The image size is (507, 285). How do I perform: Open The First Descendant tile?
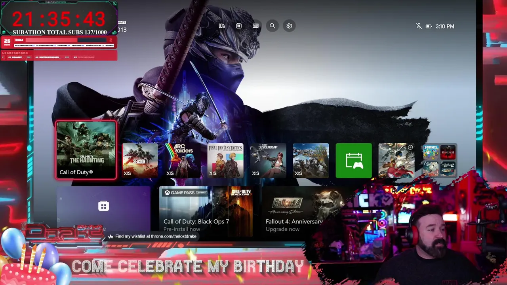point(268,160)
